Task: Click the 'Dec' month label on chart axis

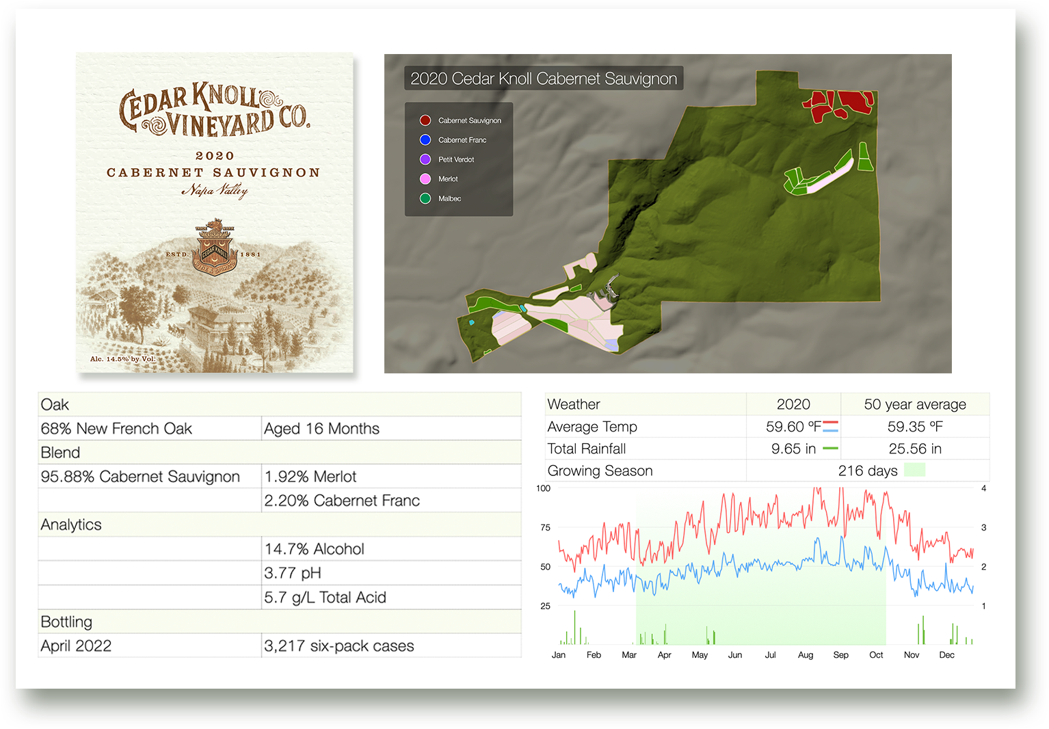Action: pos(946,654)
